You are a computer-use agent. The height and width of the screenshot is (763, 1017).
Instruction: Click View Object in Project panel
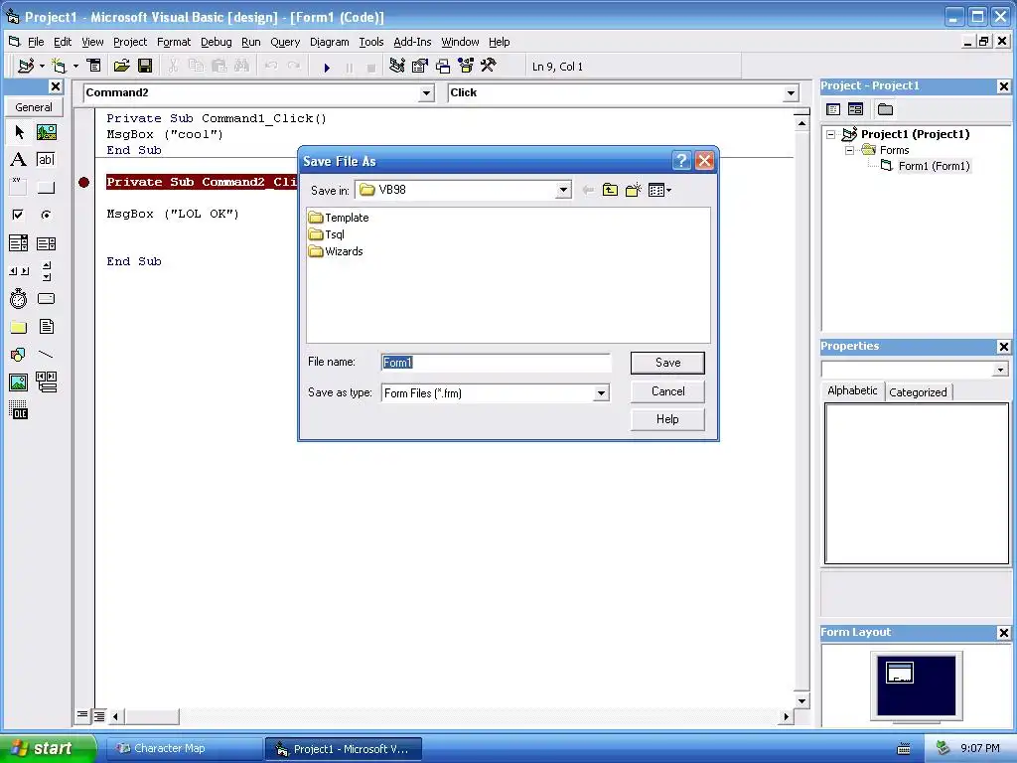(x=855, y=109)
